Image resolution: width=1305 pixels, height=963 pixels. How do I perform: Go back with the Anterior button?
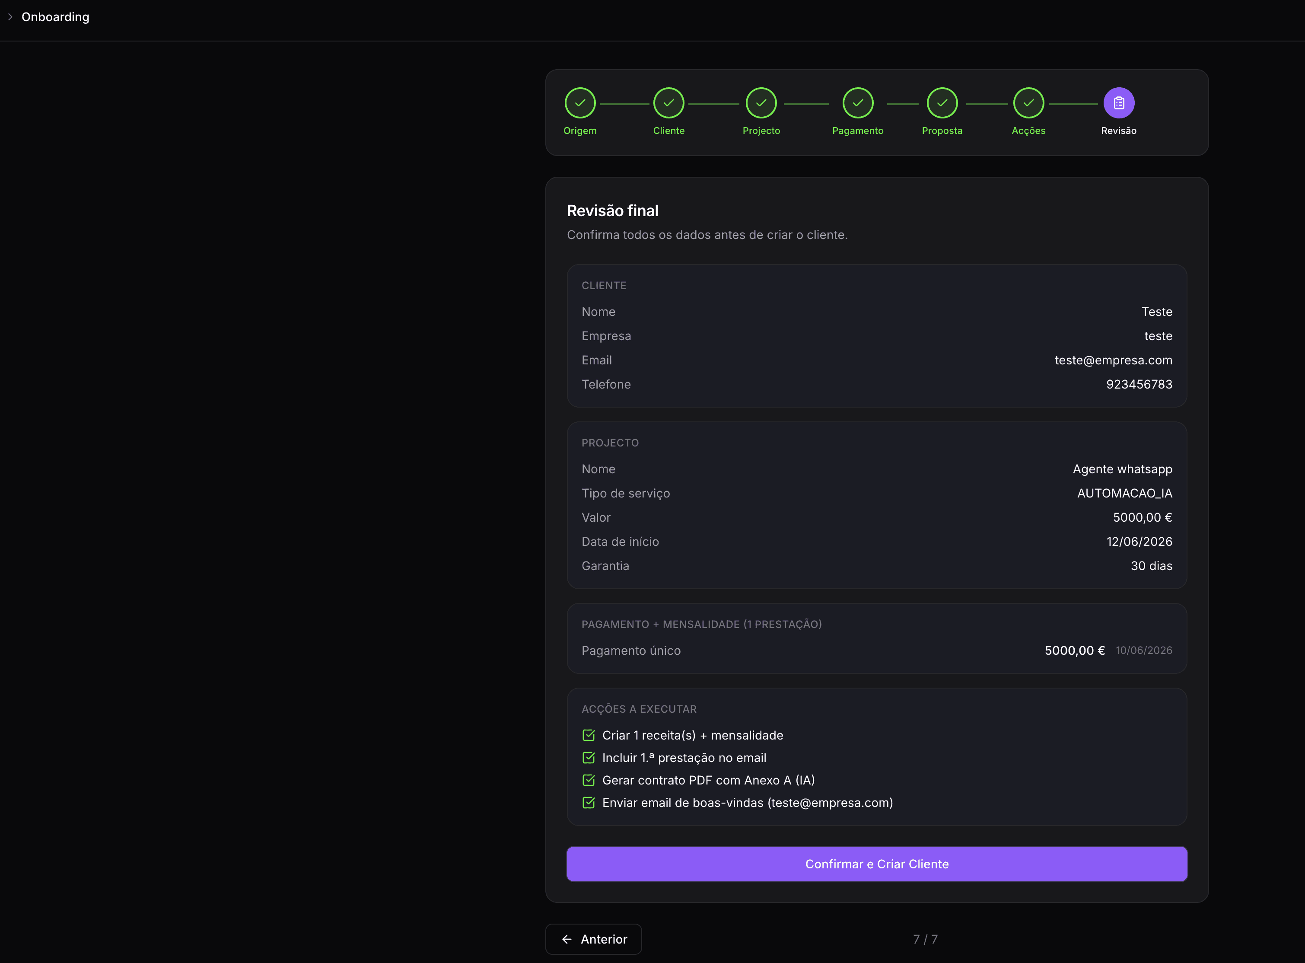593,939
